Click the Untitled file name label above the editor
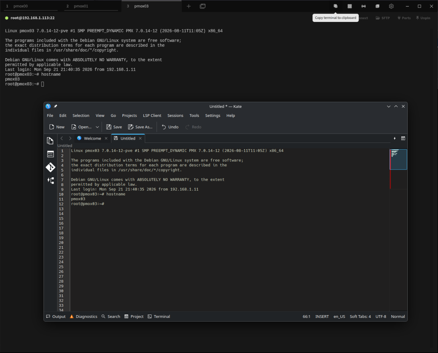438x353 pixels. tap(65, 146)
